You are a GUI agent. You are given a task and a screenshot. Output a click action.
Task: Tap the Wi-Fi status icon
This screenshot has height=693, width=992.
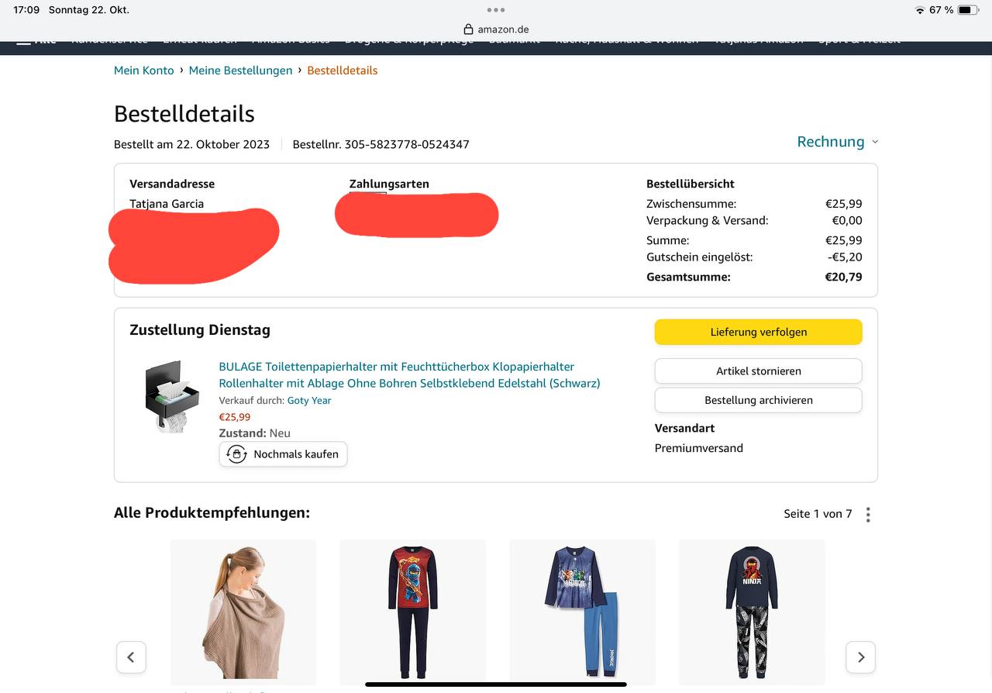(x=920, y=10)
